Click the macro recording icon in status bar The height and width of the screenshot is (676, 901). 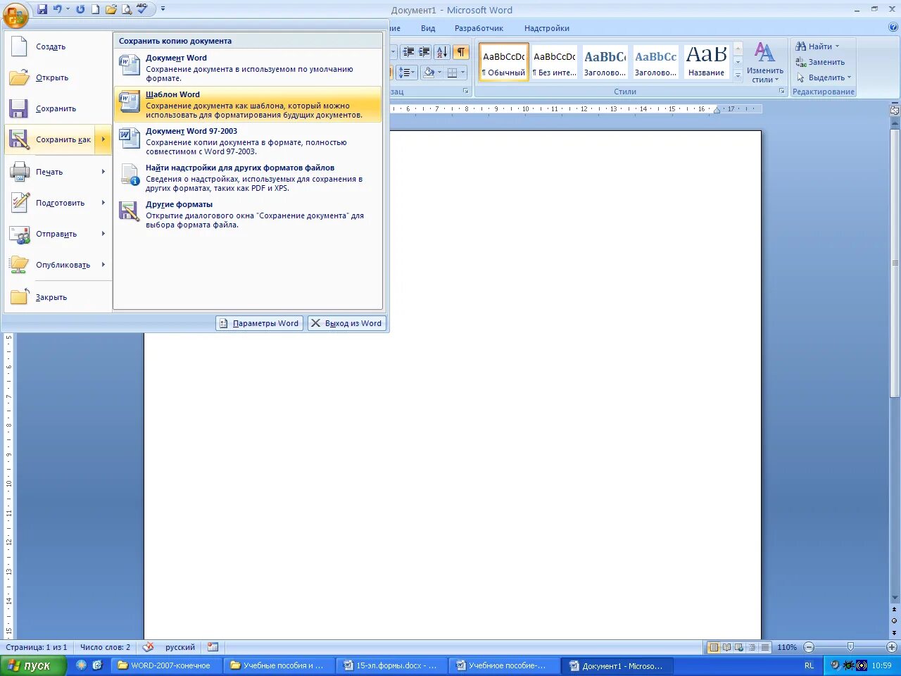[213, 647]
